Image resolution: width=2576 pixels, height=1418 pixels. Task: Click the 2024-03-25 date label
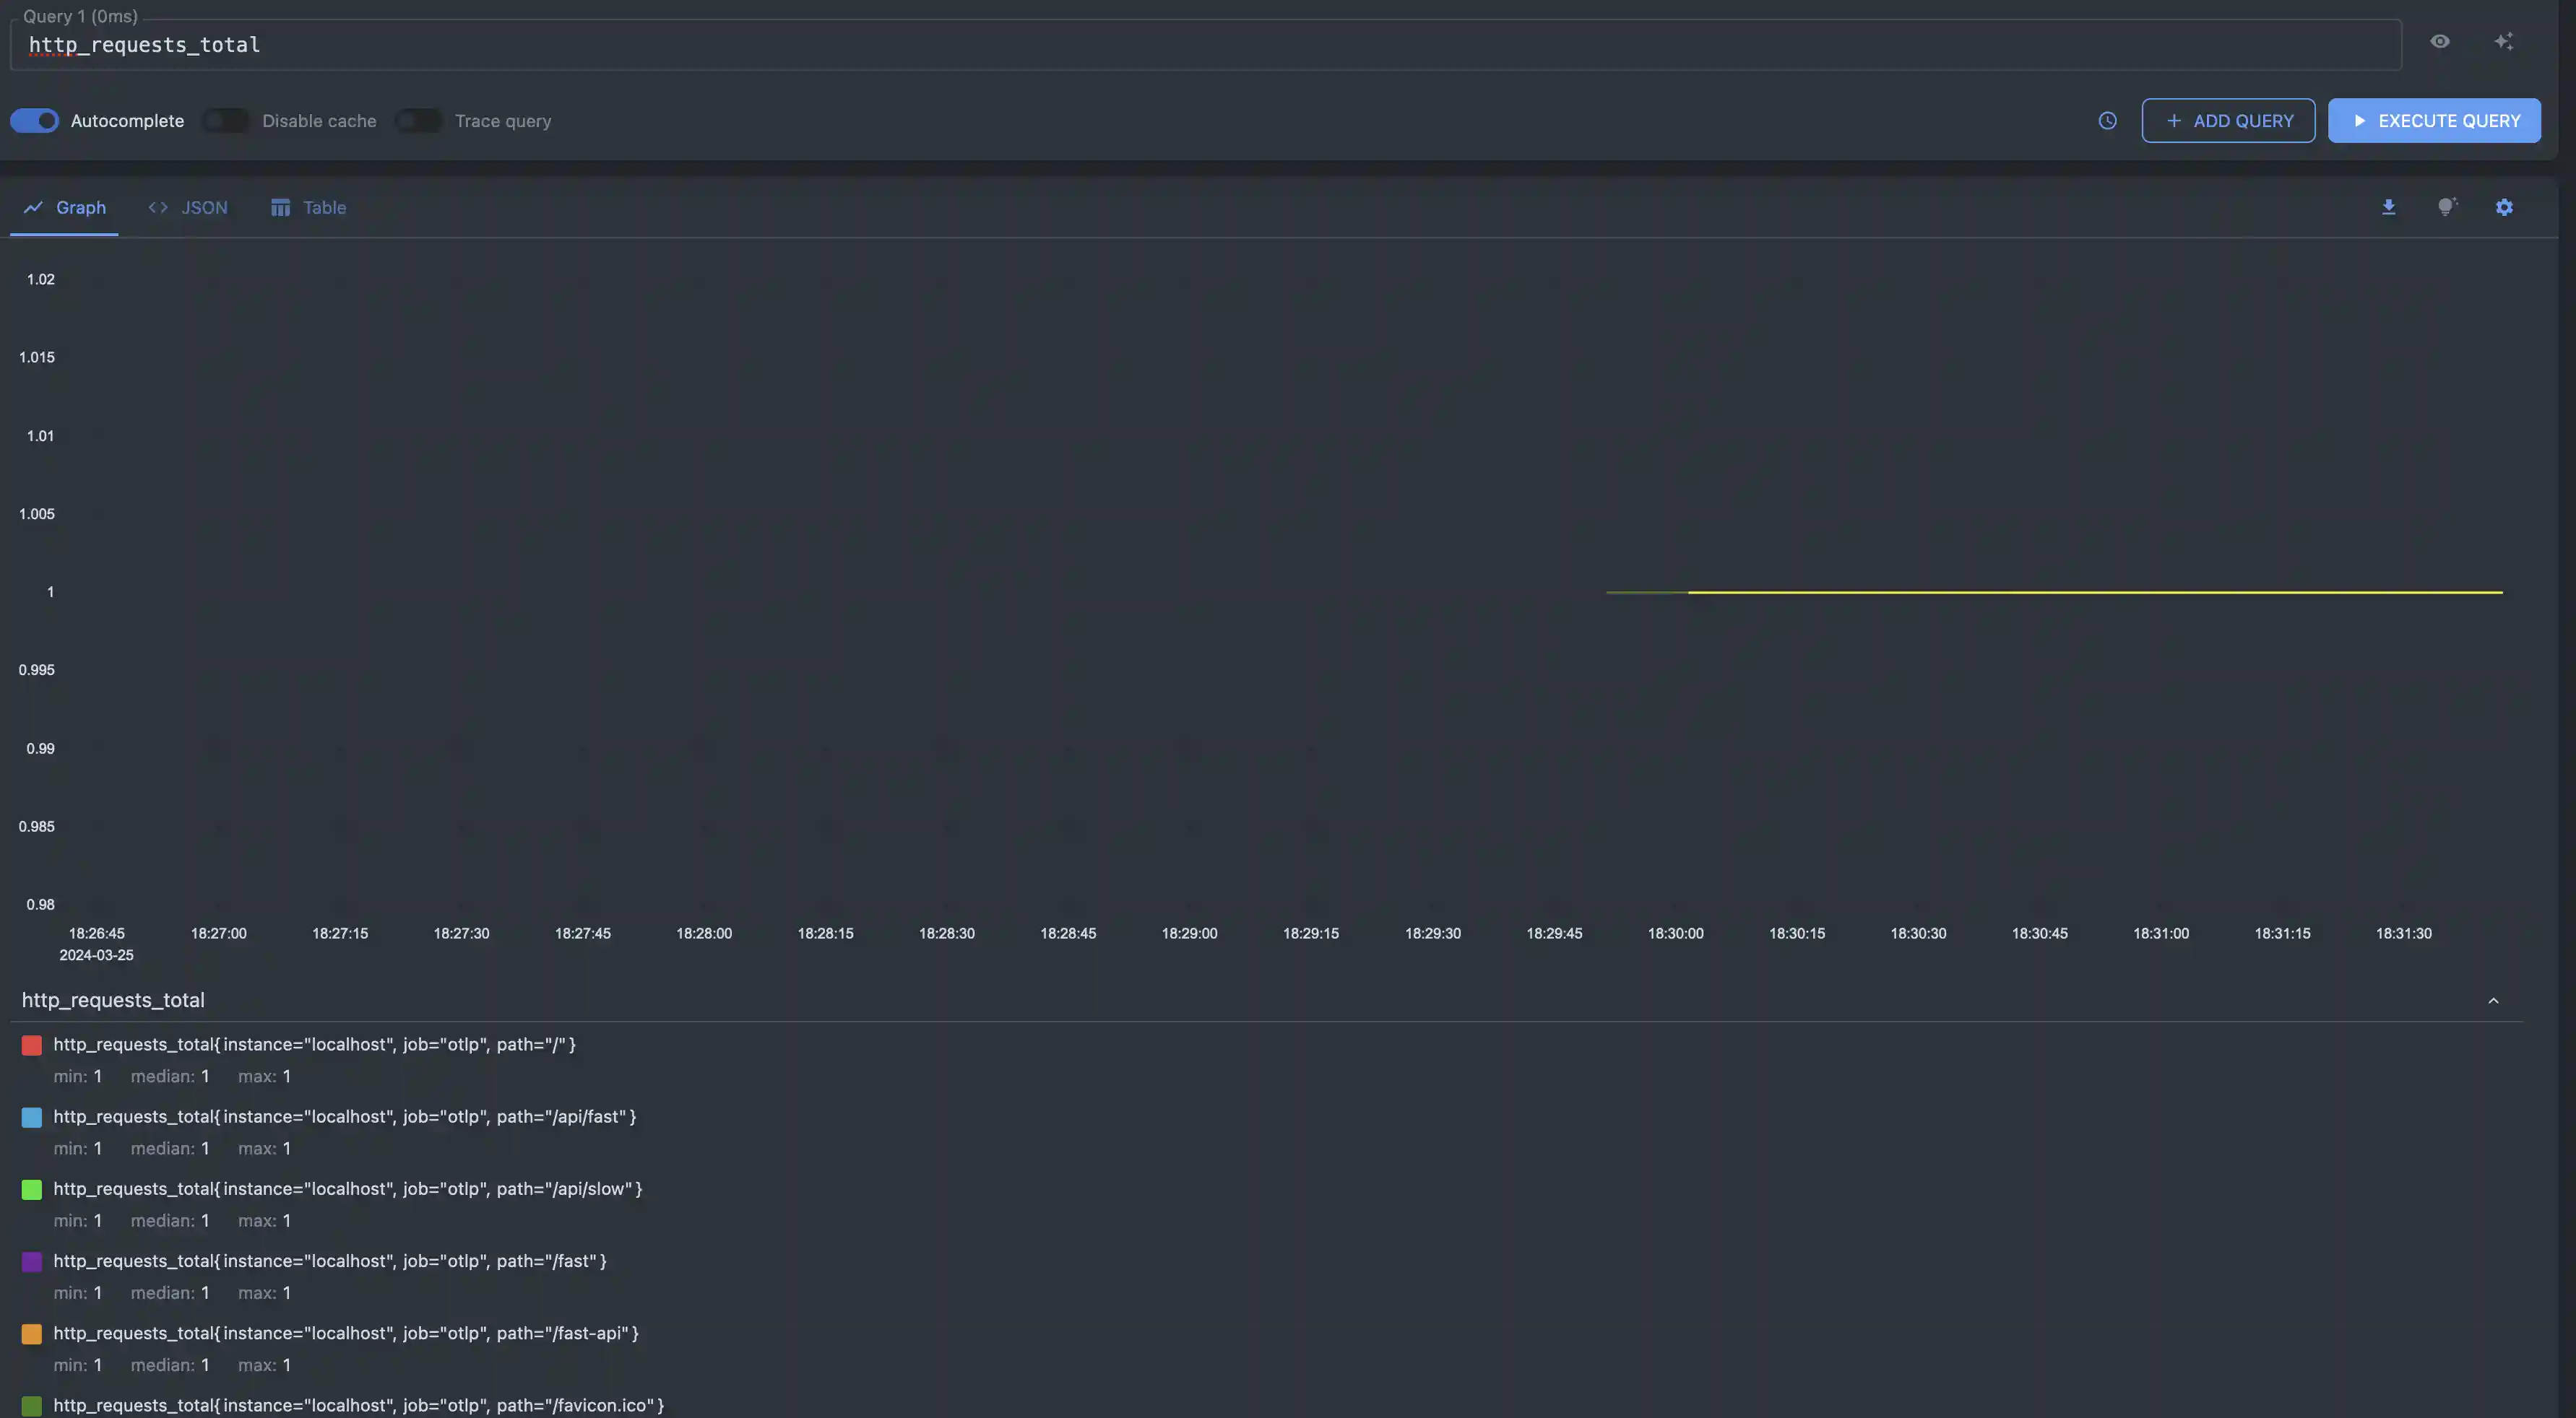click(x=96, y=955)
